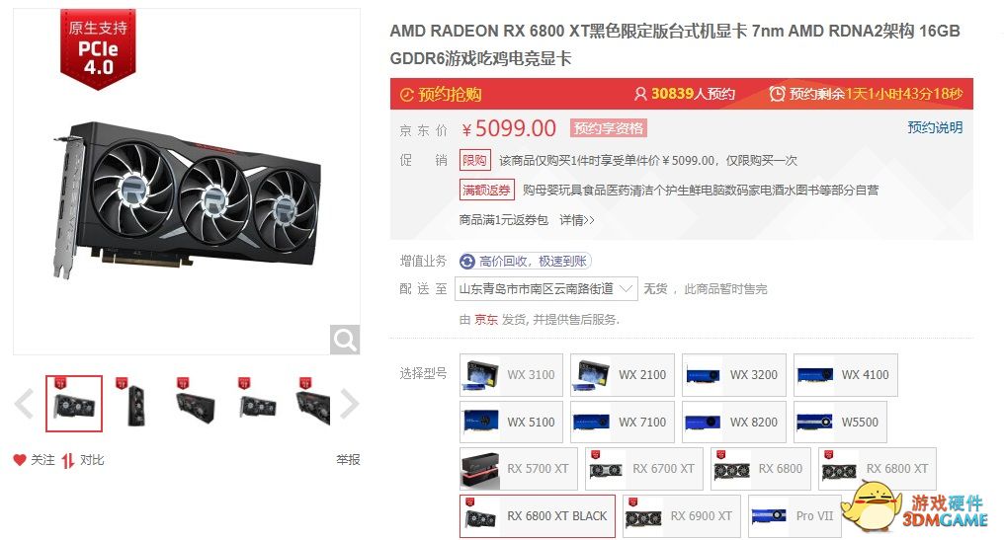Click the 举报 report link
This screenshot has width=1004, height=540.
tap(348, 459)
